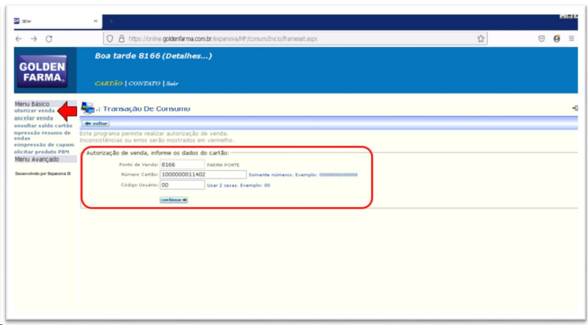Image resolution: width=588 pixels, height=325 pixels.
Task: Click 'Somente números. Exemplo' hint text
Action: 303,175
